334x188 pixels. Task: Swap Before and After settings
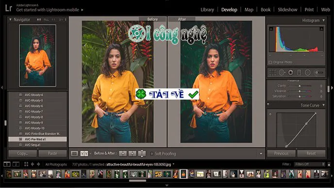(x=142, y=154)
